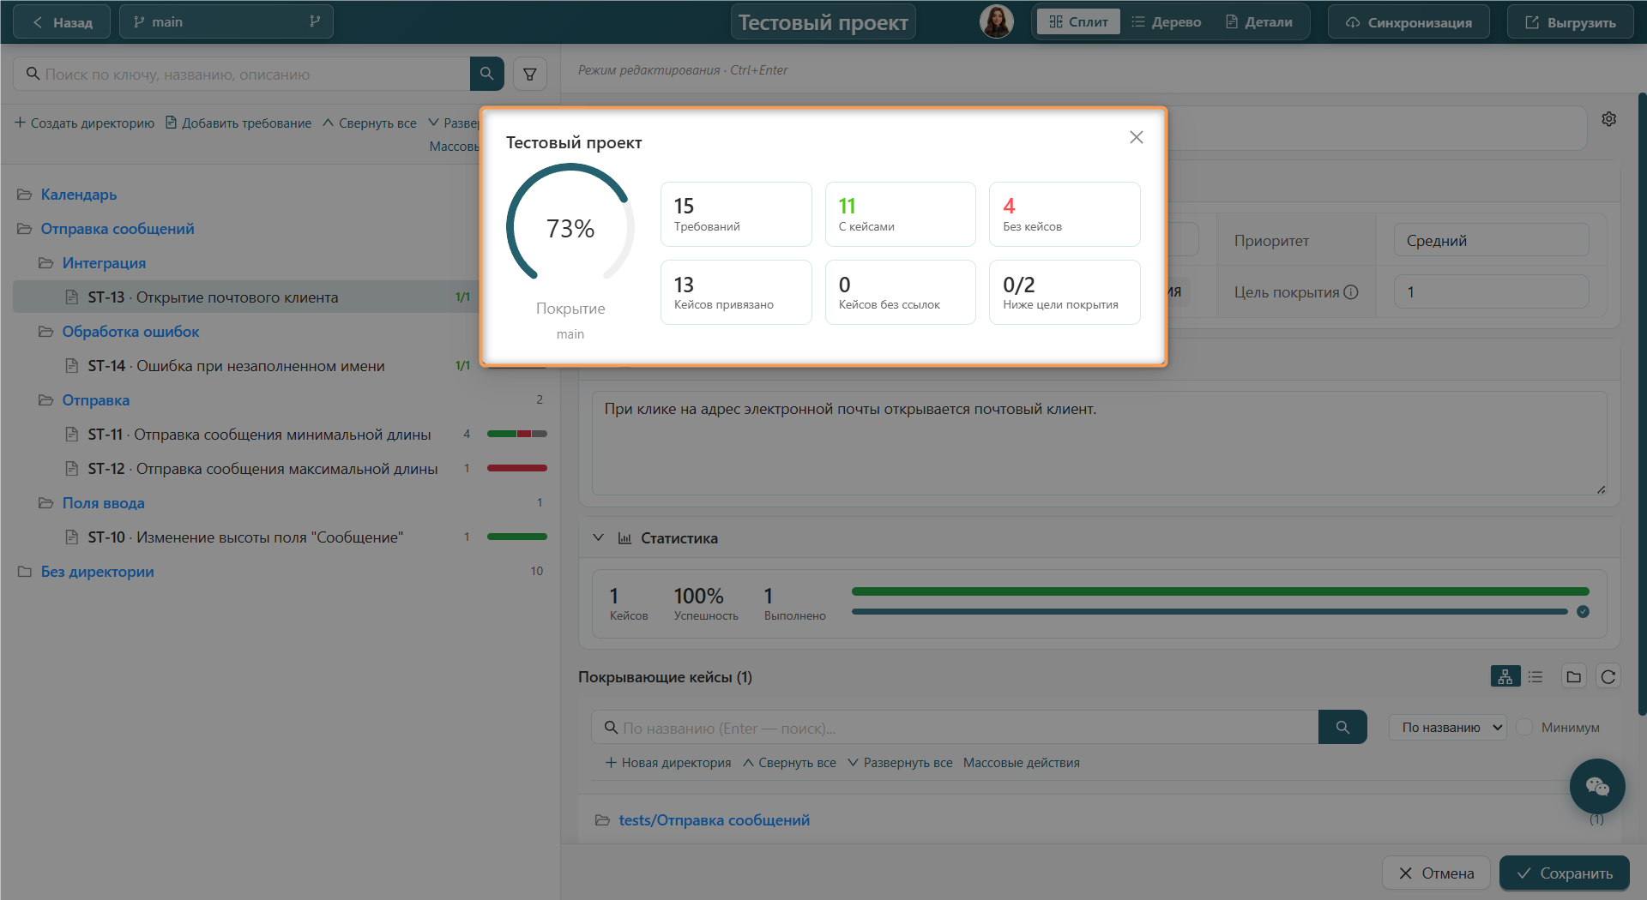Screen dimensions: 1647x900
Task: Open the По названию sort dropdown
Action: (x=1448, y=728)
